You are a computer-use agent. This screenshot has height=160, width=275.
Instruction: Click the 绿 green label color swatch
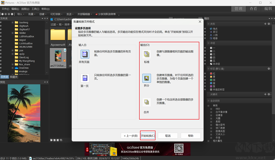(210, 80)
